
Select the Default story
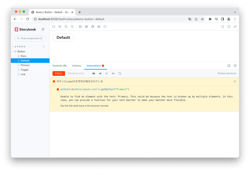click(30, 60)
